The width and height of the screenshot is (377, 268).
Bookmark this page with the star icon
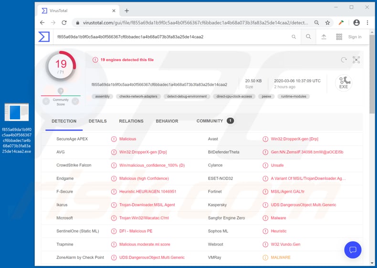point(328,22)
